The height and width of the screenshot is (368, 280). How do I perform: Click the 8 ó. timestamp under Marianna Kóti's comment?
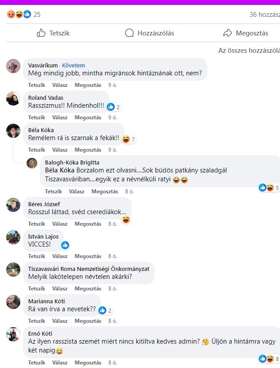pos(113,321)
